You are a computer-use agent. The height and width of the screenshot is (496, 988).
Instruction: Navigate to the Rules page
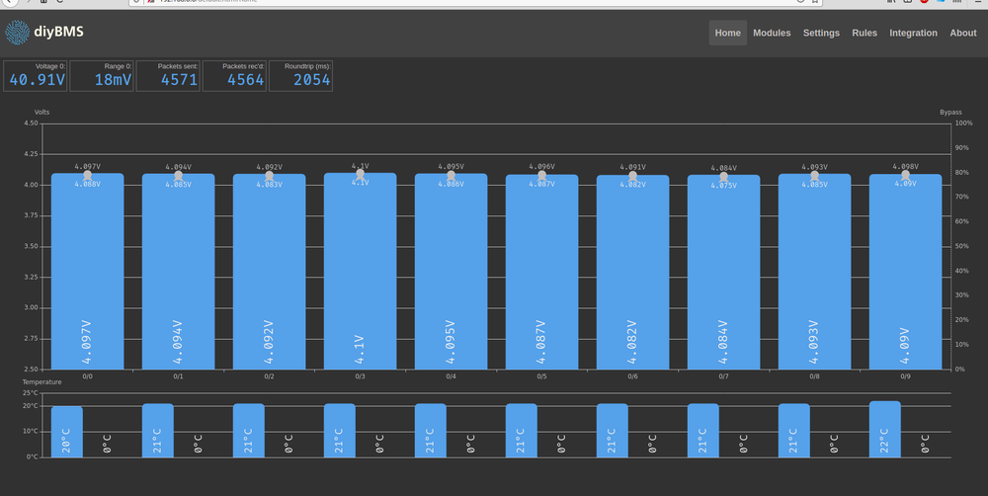[x=864, y=33]
